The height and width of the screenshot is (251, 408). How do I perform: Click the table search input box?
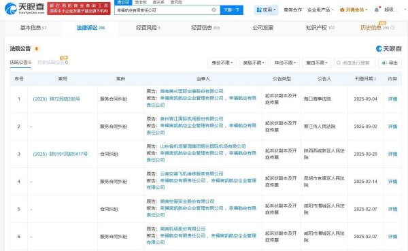[355, 63]
